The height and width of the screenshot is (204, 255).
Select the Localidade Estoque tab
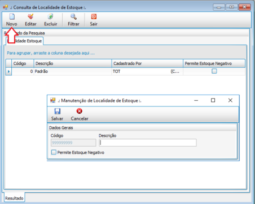25,41
